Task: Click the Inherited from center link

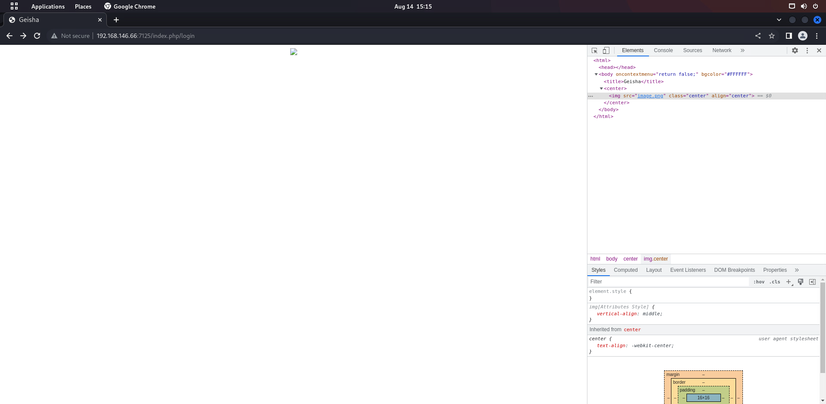Action: (x=632, y=330)
